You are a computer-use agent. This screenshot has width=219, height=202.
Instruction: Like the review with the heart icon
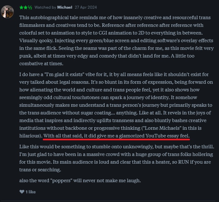22,192
